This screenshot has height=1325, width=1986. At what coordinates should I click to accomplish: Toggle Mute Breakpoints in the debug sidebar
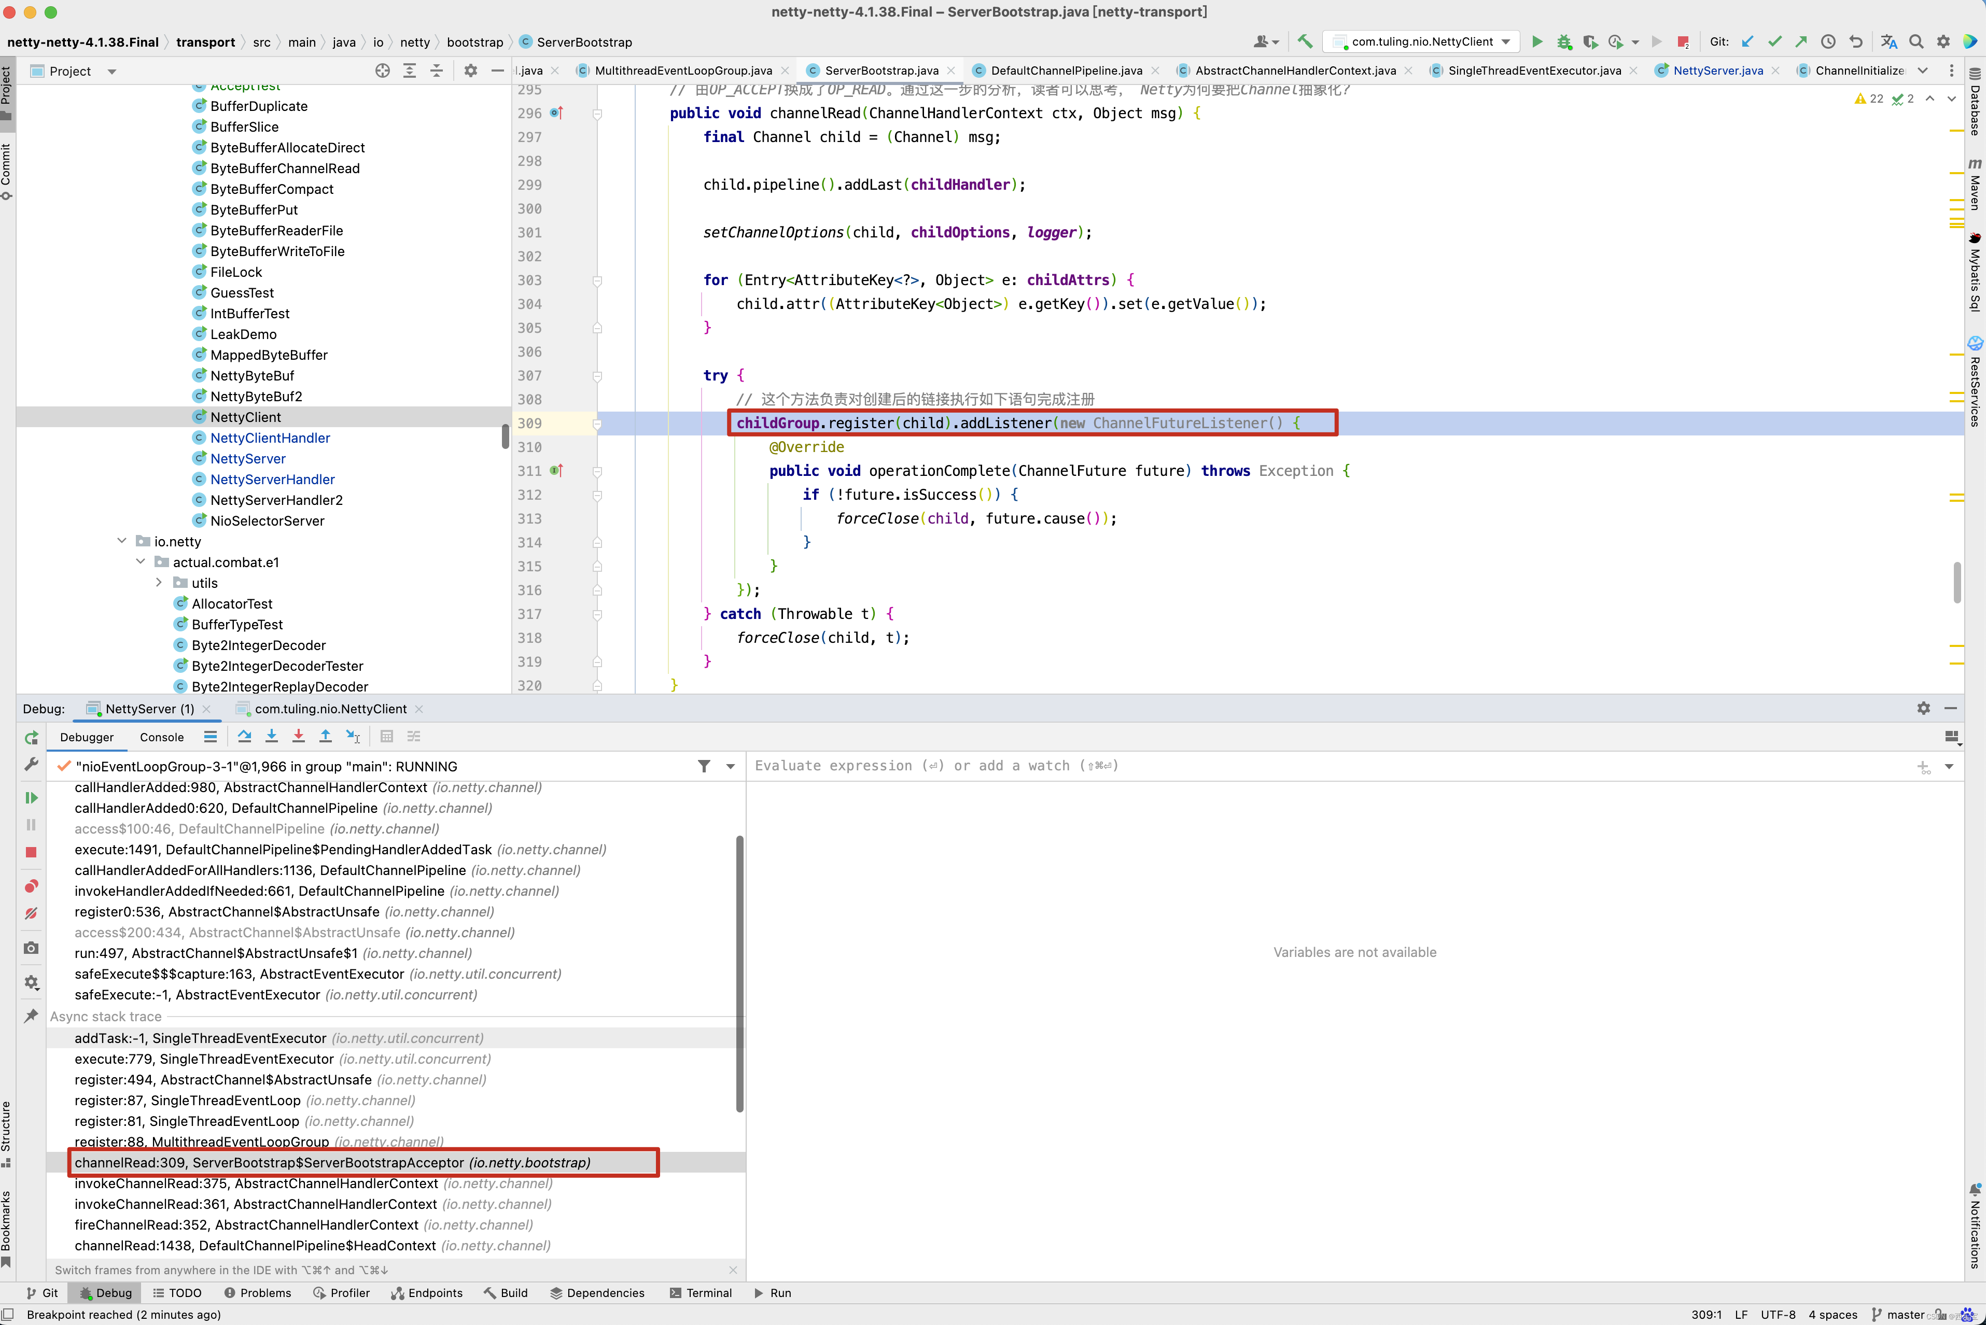click(x=31, y=913)
